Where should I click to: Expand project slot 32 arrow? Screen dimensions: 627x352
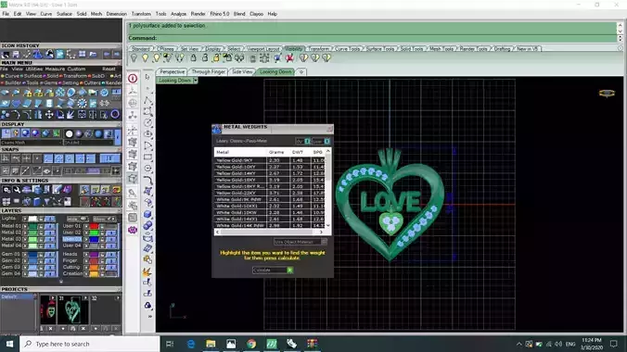coord(118,298)
